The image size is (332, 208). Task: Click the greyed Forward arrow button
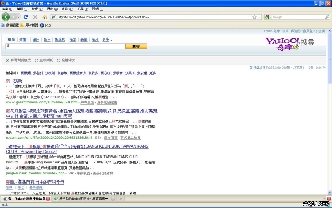point(13,17)
